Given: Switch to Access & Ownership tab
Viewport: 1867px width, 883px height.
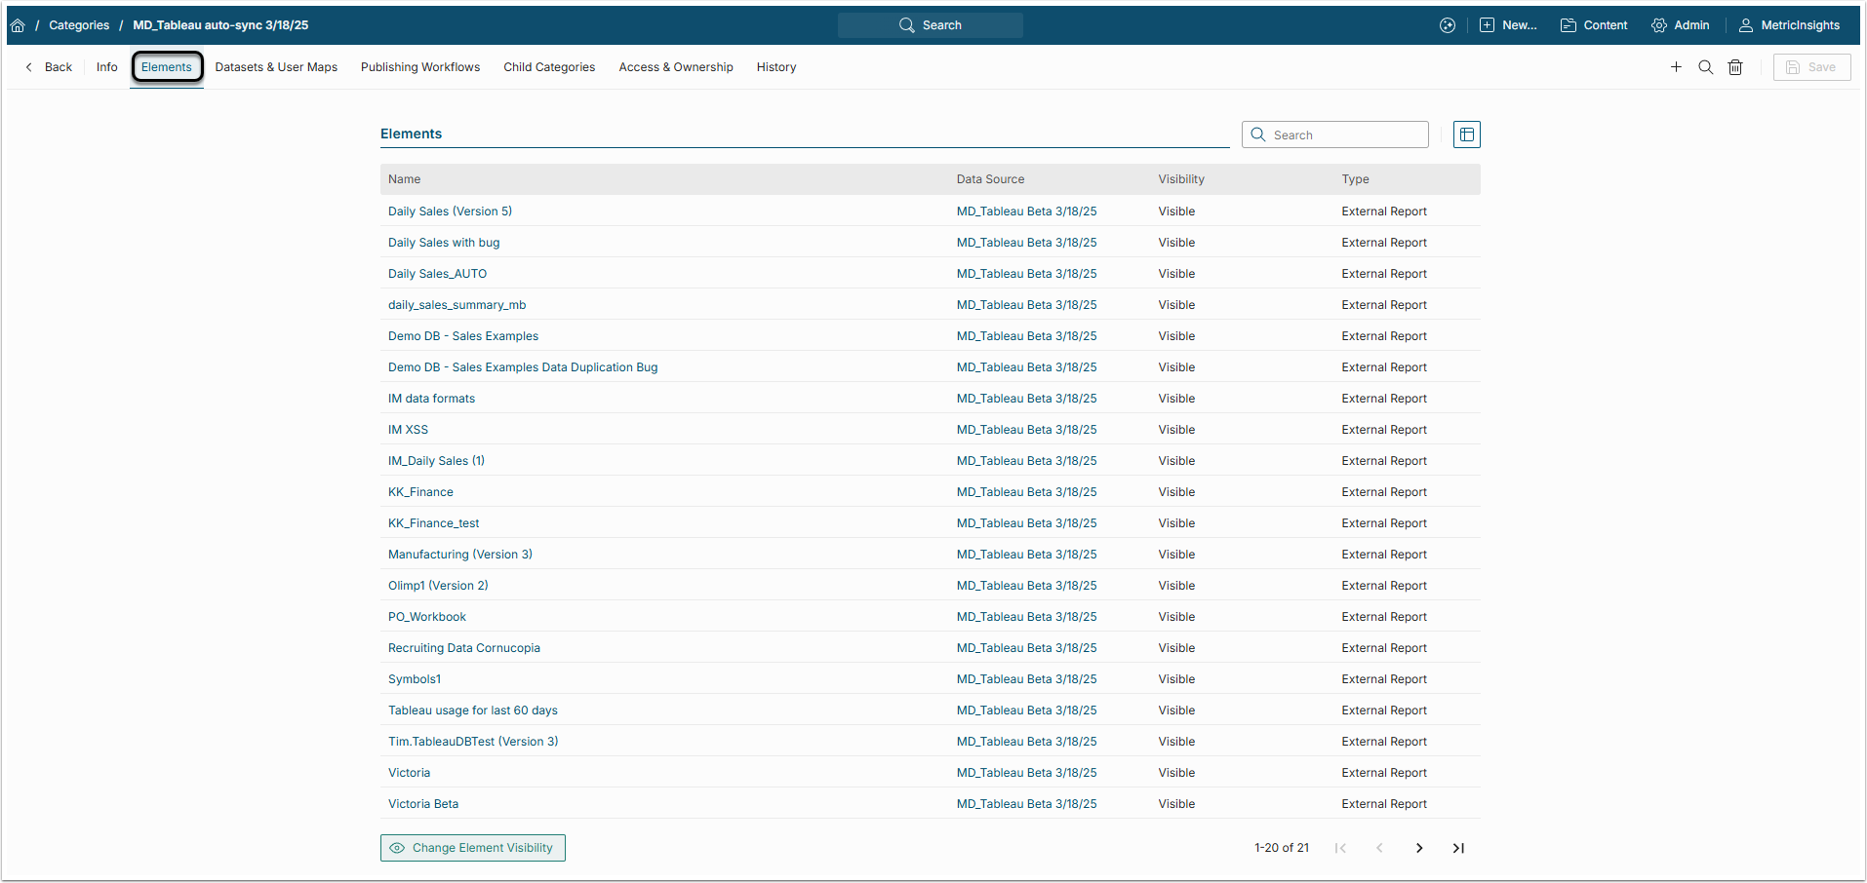Looking at the screenshot, I should (x=676, y=67).
